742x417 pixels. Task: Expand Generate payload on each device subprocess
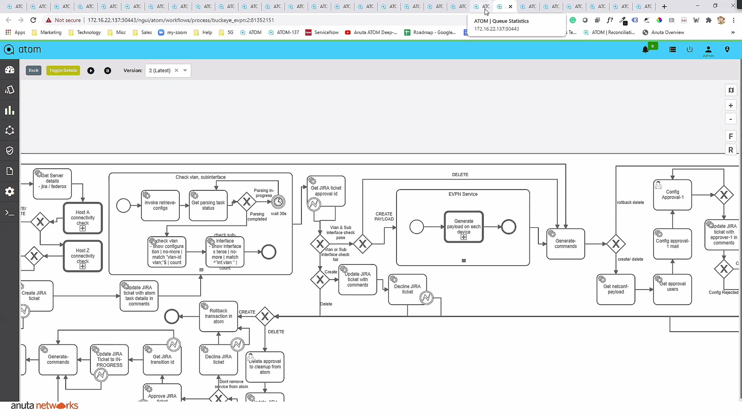point(463,237)
